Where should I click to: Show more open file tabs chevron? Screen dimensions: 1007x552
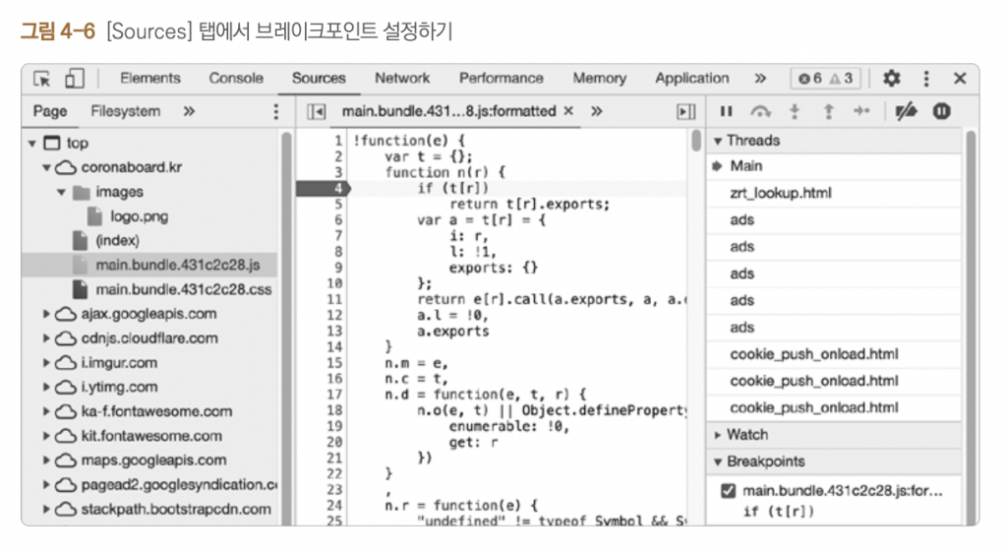(x=597, y=112)
